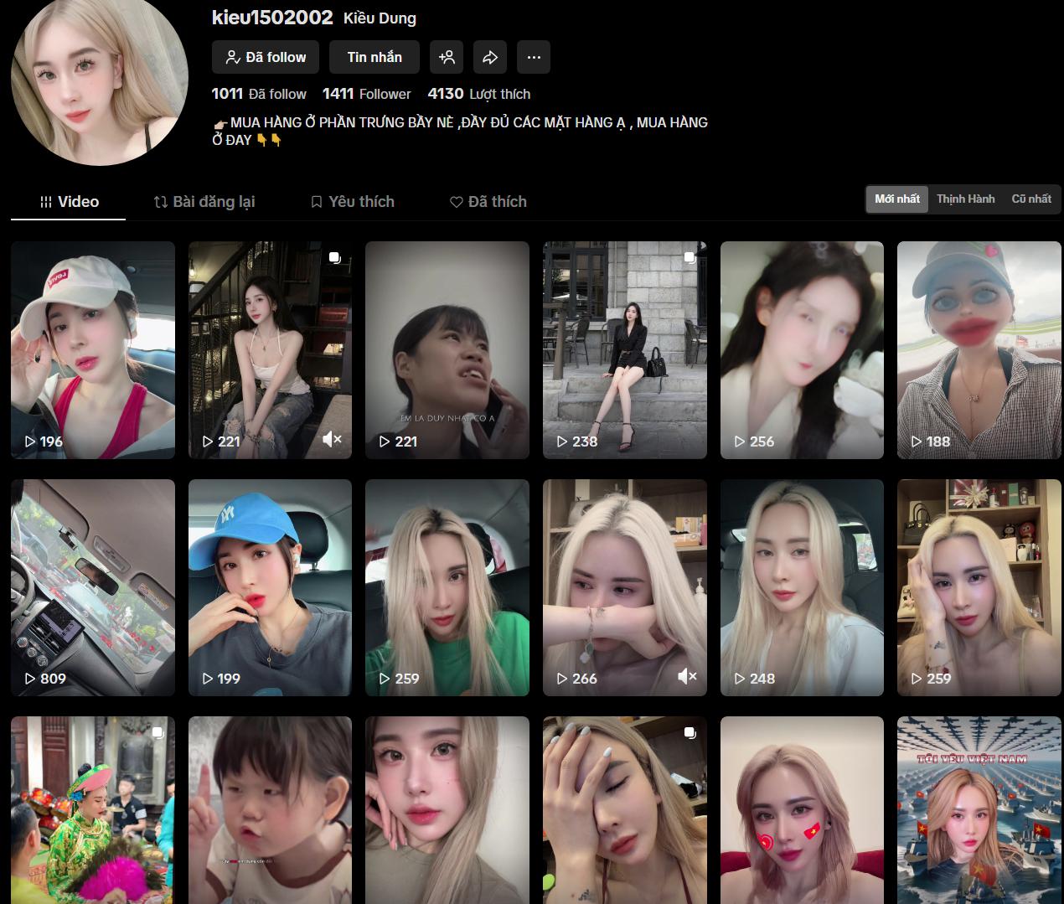Open the three-dots more options menu
The height and width of the screenshot is (904, 1064).
(x=534, y=57)
